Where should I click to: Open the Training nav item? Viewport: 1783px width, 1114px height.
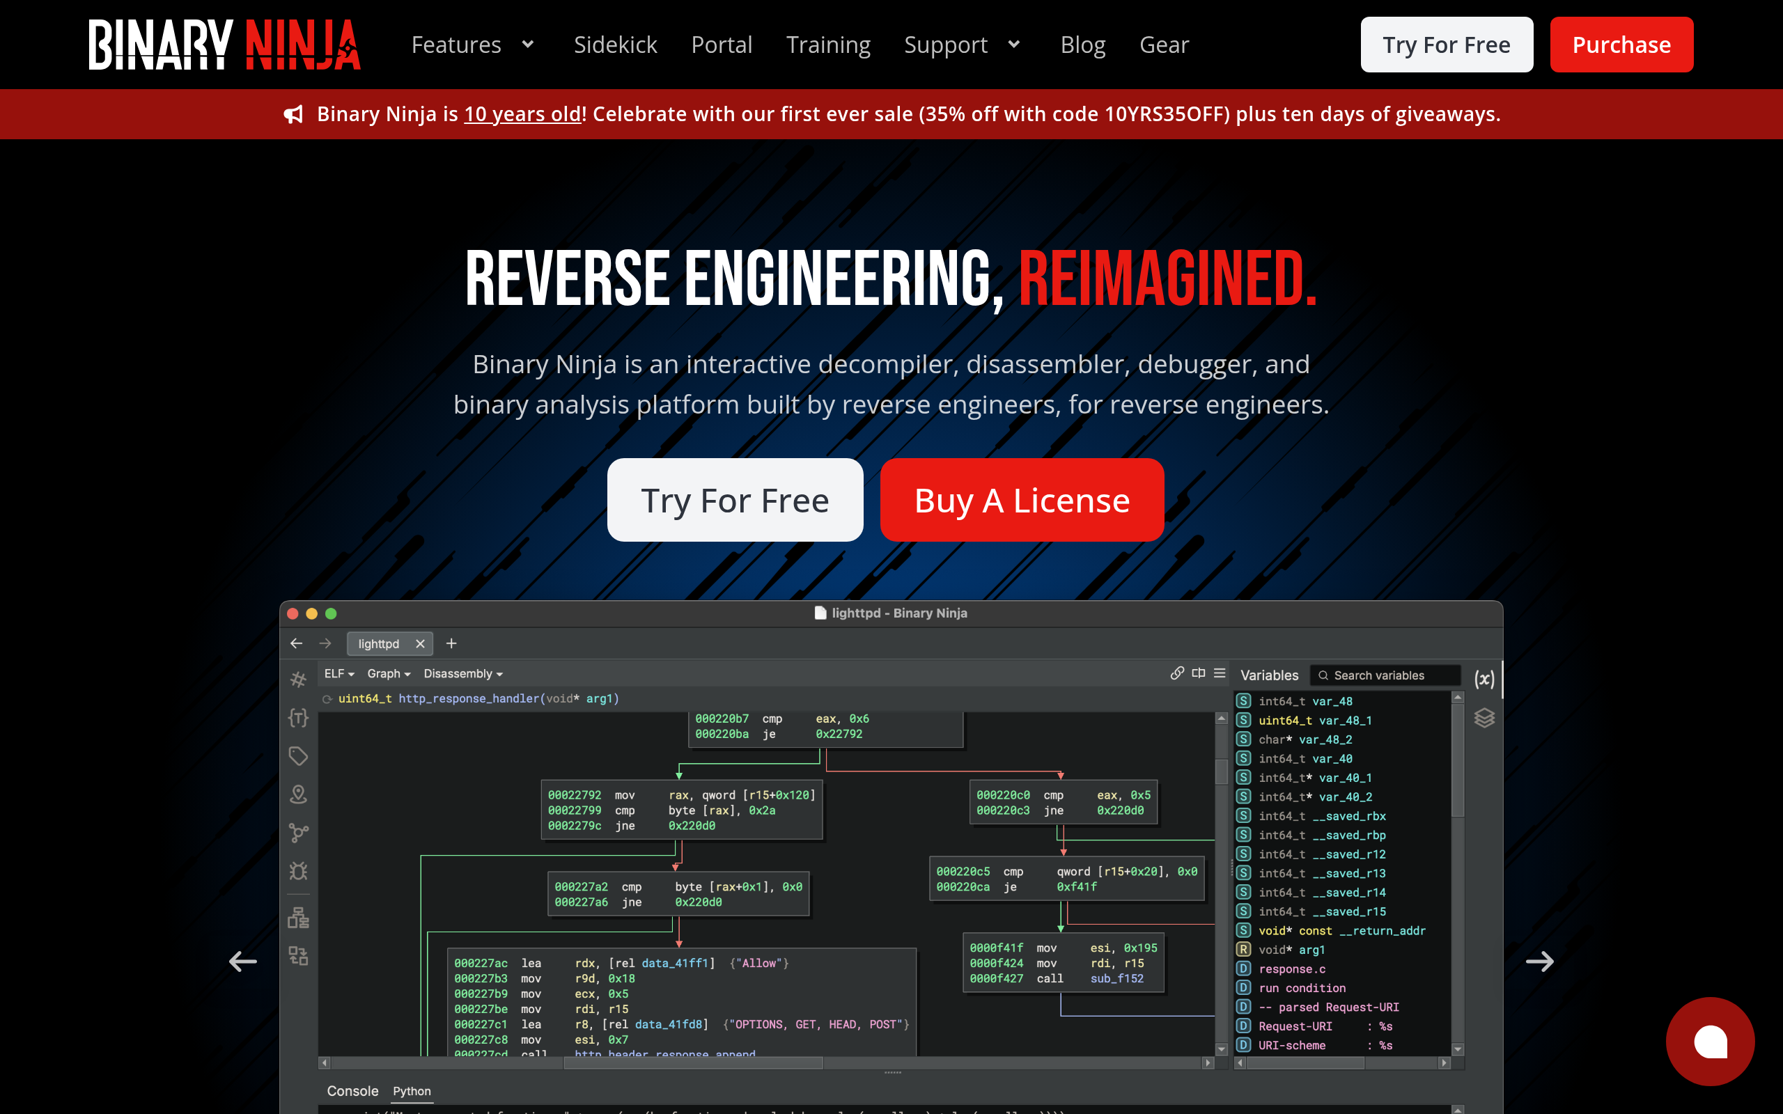(828, 45)
